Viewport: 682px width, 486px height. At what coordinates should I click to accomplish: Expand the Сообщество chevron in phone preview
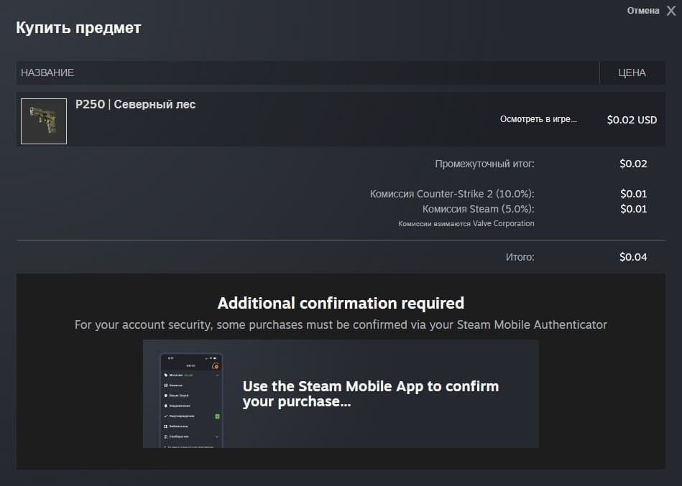coord(217,436)
